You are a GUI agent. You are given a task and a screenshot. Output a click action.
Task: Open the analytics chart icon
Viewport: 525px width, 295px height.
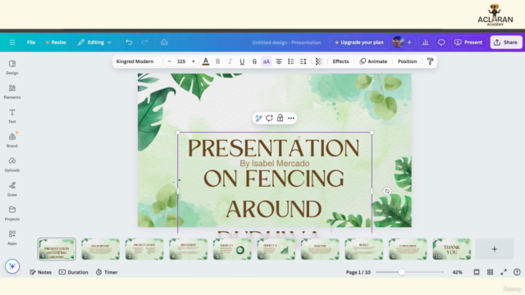(x=425, y=43)
